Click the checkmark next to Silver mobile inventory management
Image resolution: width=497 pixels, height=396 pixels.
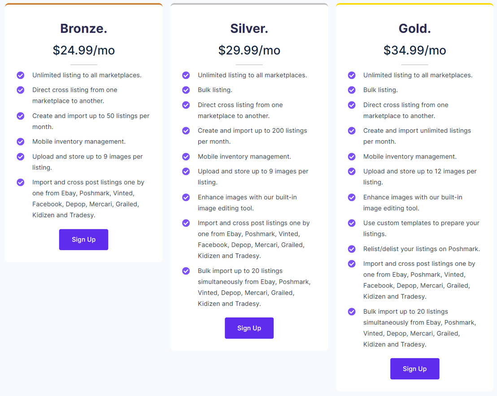pyautogui.click(x=186, y=156)
